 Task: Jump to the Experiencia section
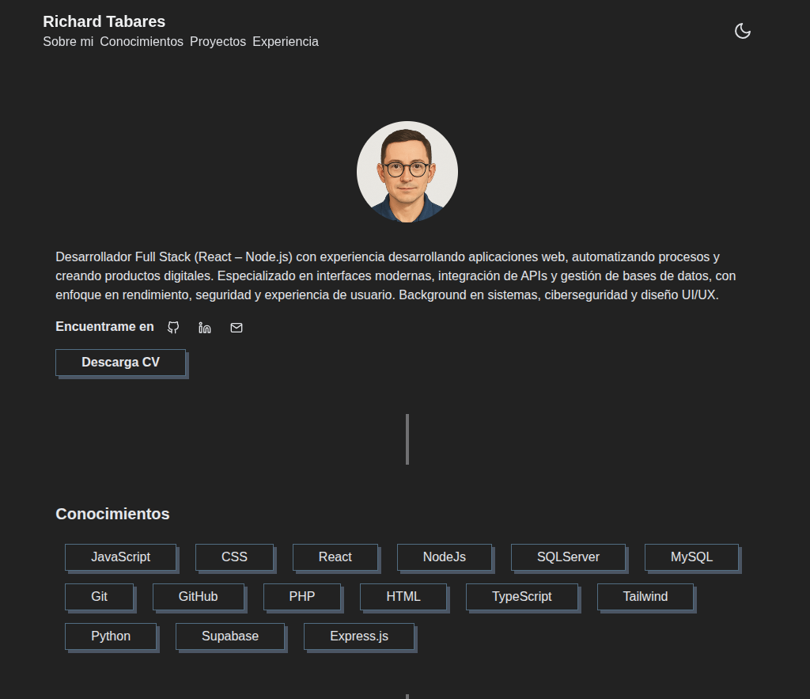tap(286, 41)
